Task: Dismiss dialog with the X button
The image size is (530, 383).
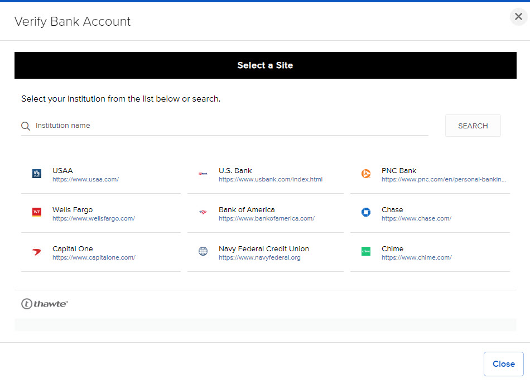Action: pyautogui.click(x=518, y=17)
